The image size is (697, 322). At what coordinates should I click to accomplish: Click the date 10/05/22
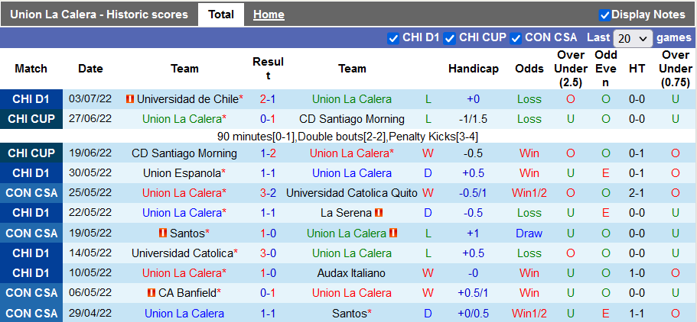click(90, 273)
